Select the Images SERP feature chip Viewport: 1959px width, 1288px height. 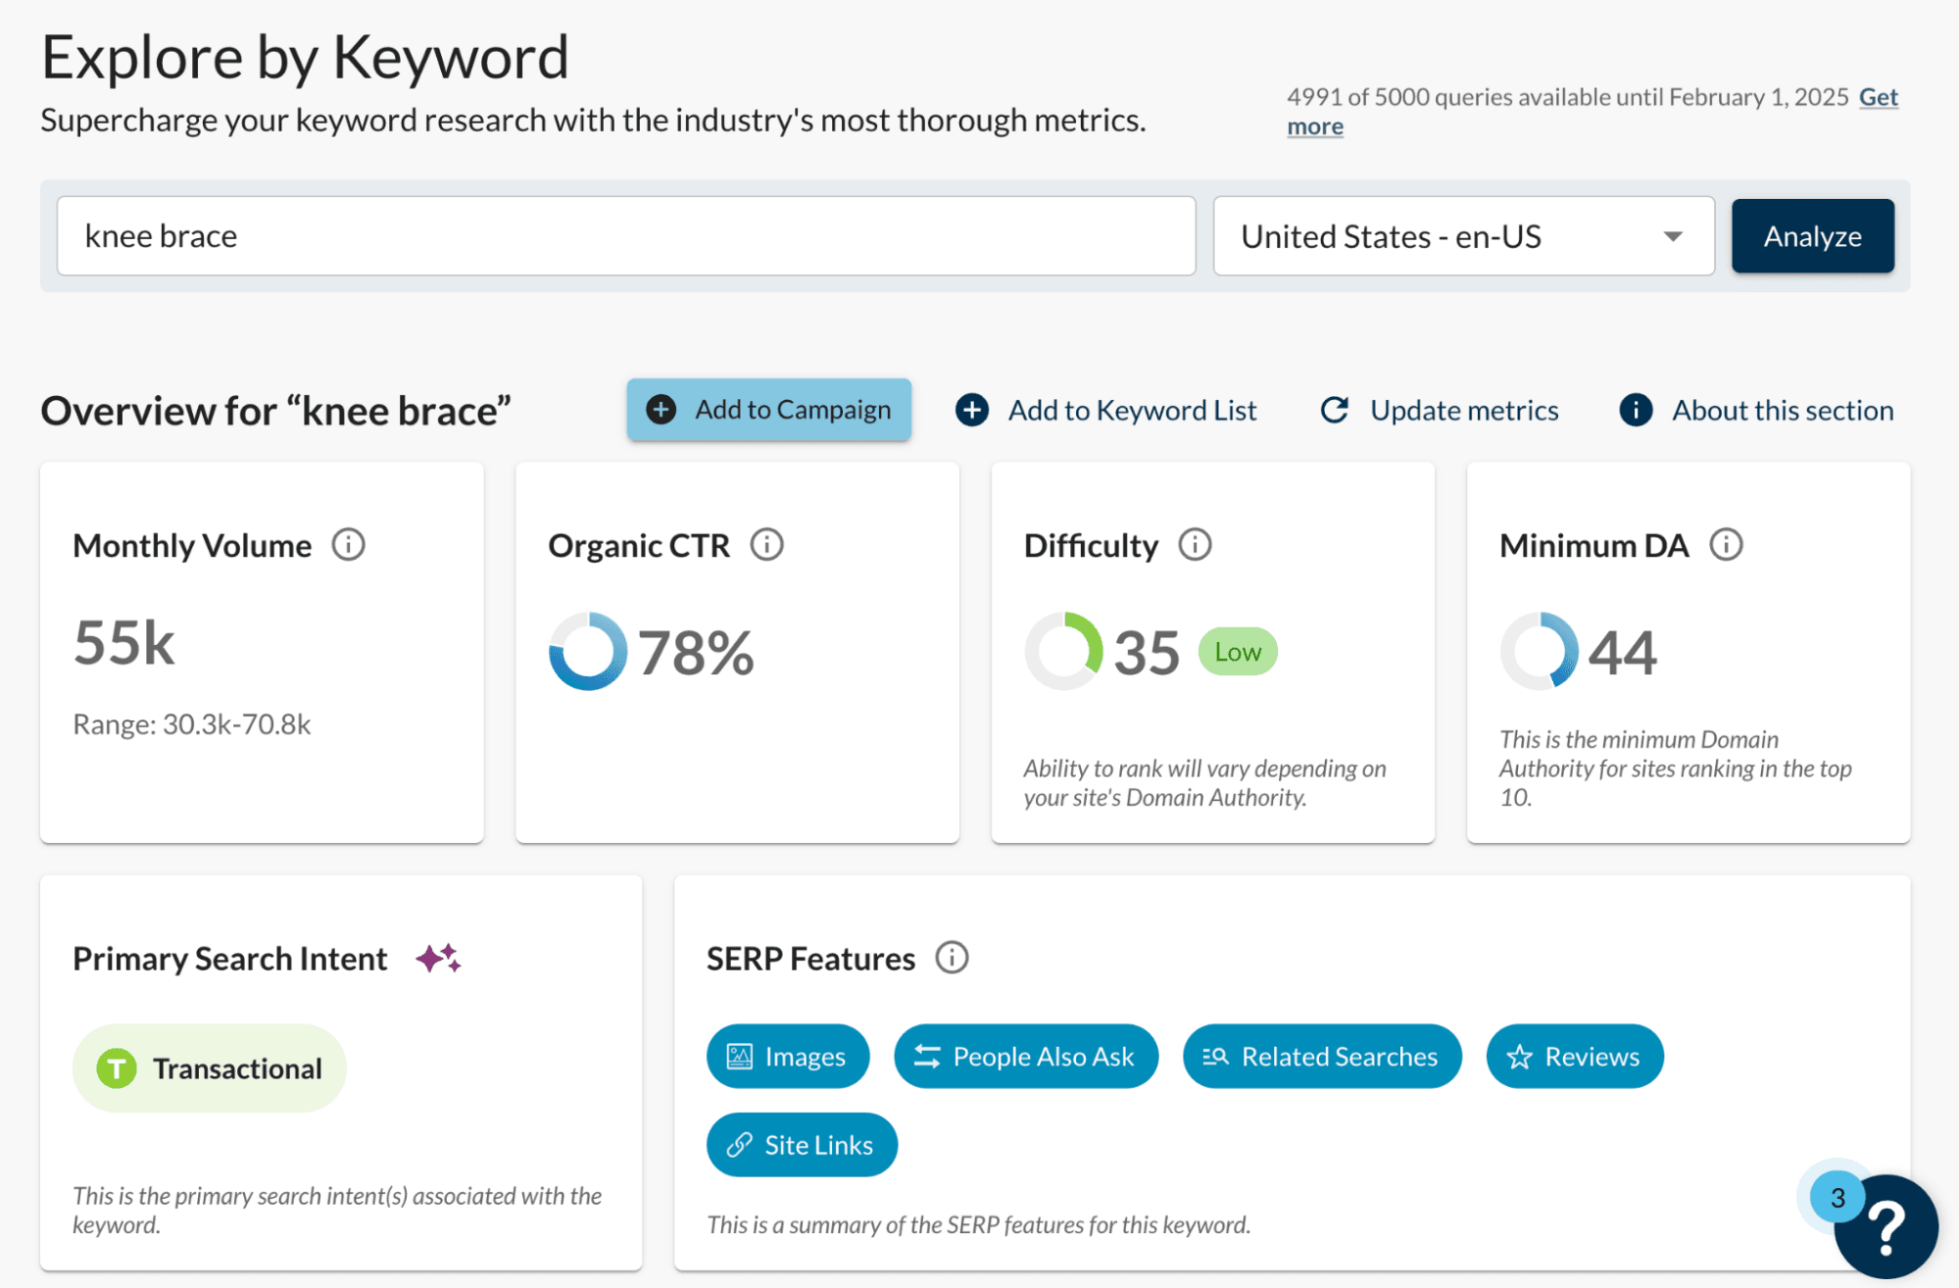pyautogui.click(x=787, y=1057)
